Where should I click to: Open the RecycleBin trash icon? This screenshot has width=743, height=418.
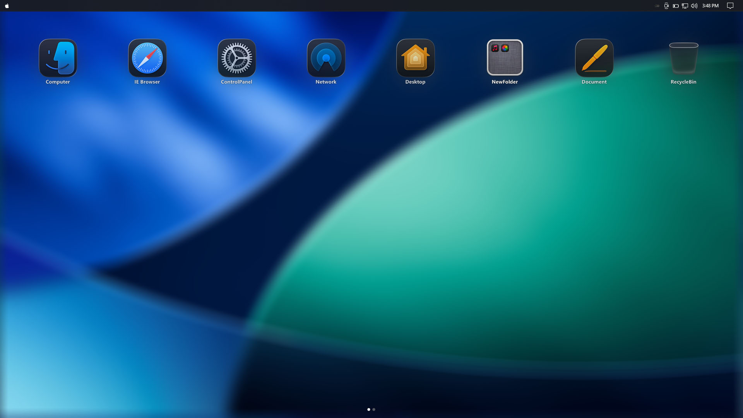[x=684, y=58]
